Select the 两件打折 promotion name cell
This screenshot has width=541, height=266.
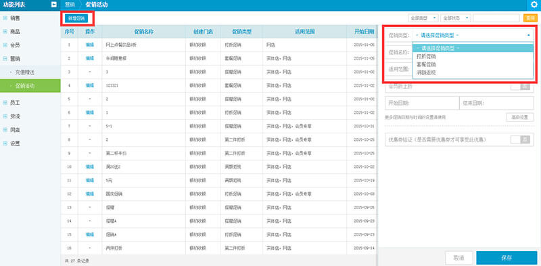pyautogui.click(x=143, y=248)
